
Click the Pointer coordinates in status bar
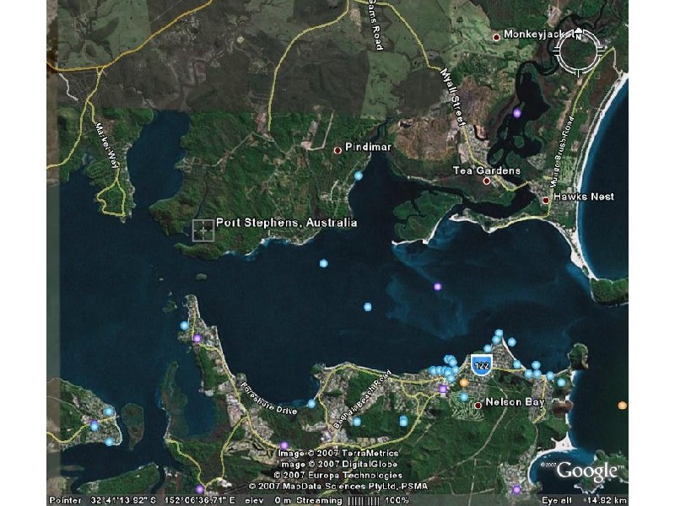click(x=143, y=500)
